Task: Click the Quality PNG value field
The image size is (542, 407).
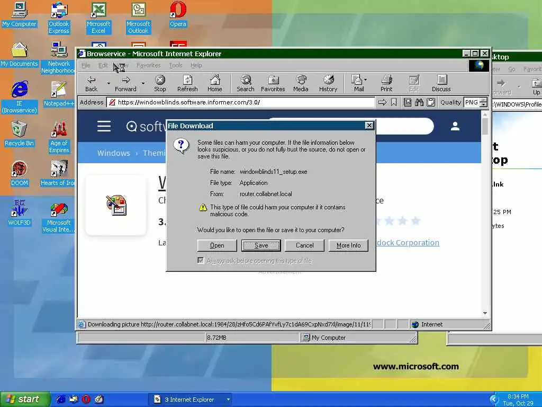Action: (x=472, y=102)
